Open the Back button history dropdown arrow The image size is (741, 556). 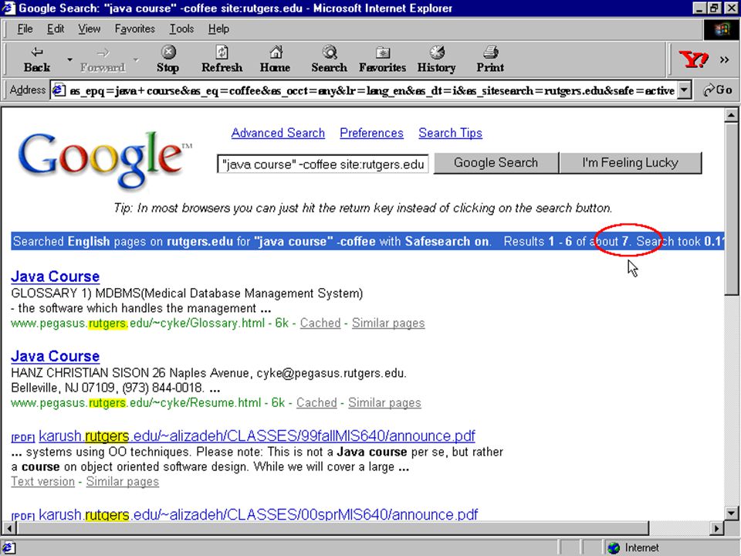point(69,59)
